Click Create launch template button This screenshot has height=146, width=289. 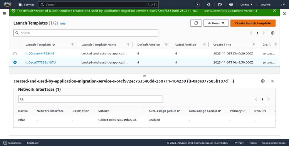coord(253,23)
